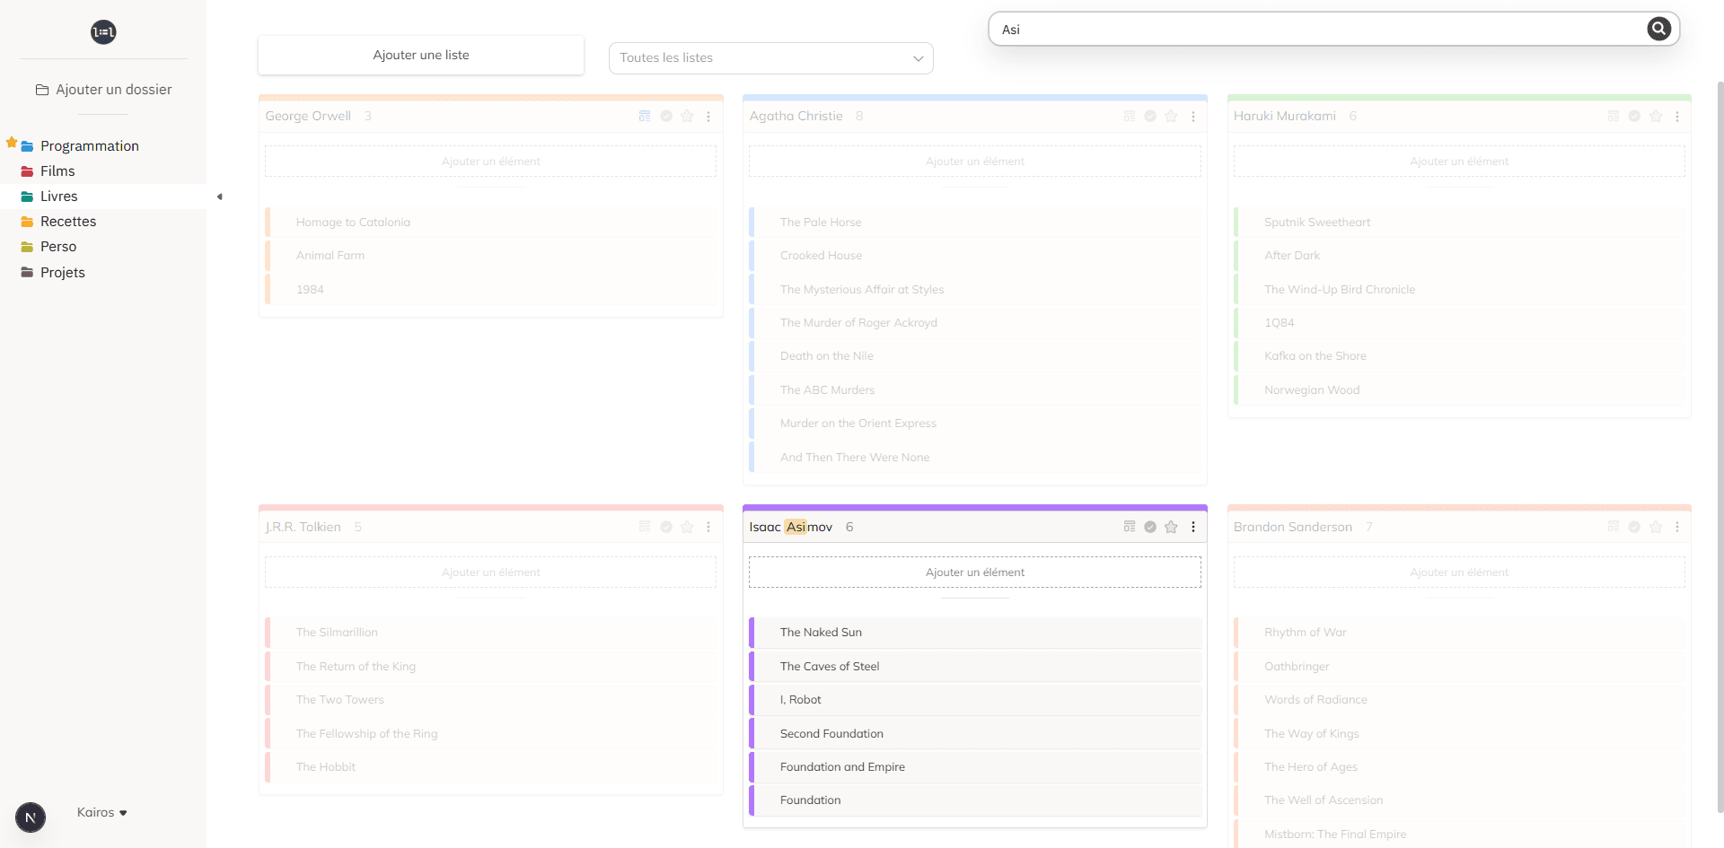
Task: Open the three-dot menu of Haruki Murakami list
Action: click(1677, 117)
